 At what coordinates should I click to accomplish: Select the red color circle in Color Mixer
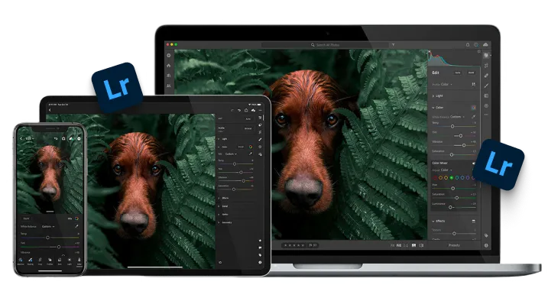435,177
